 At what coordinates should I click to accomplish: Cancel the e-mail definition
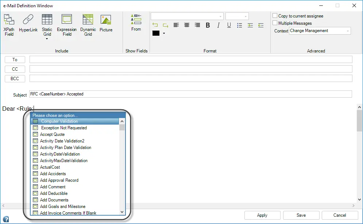click(x=340, y=215)
